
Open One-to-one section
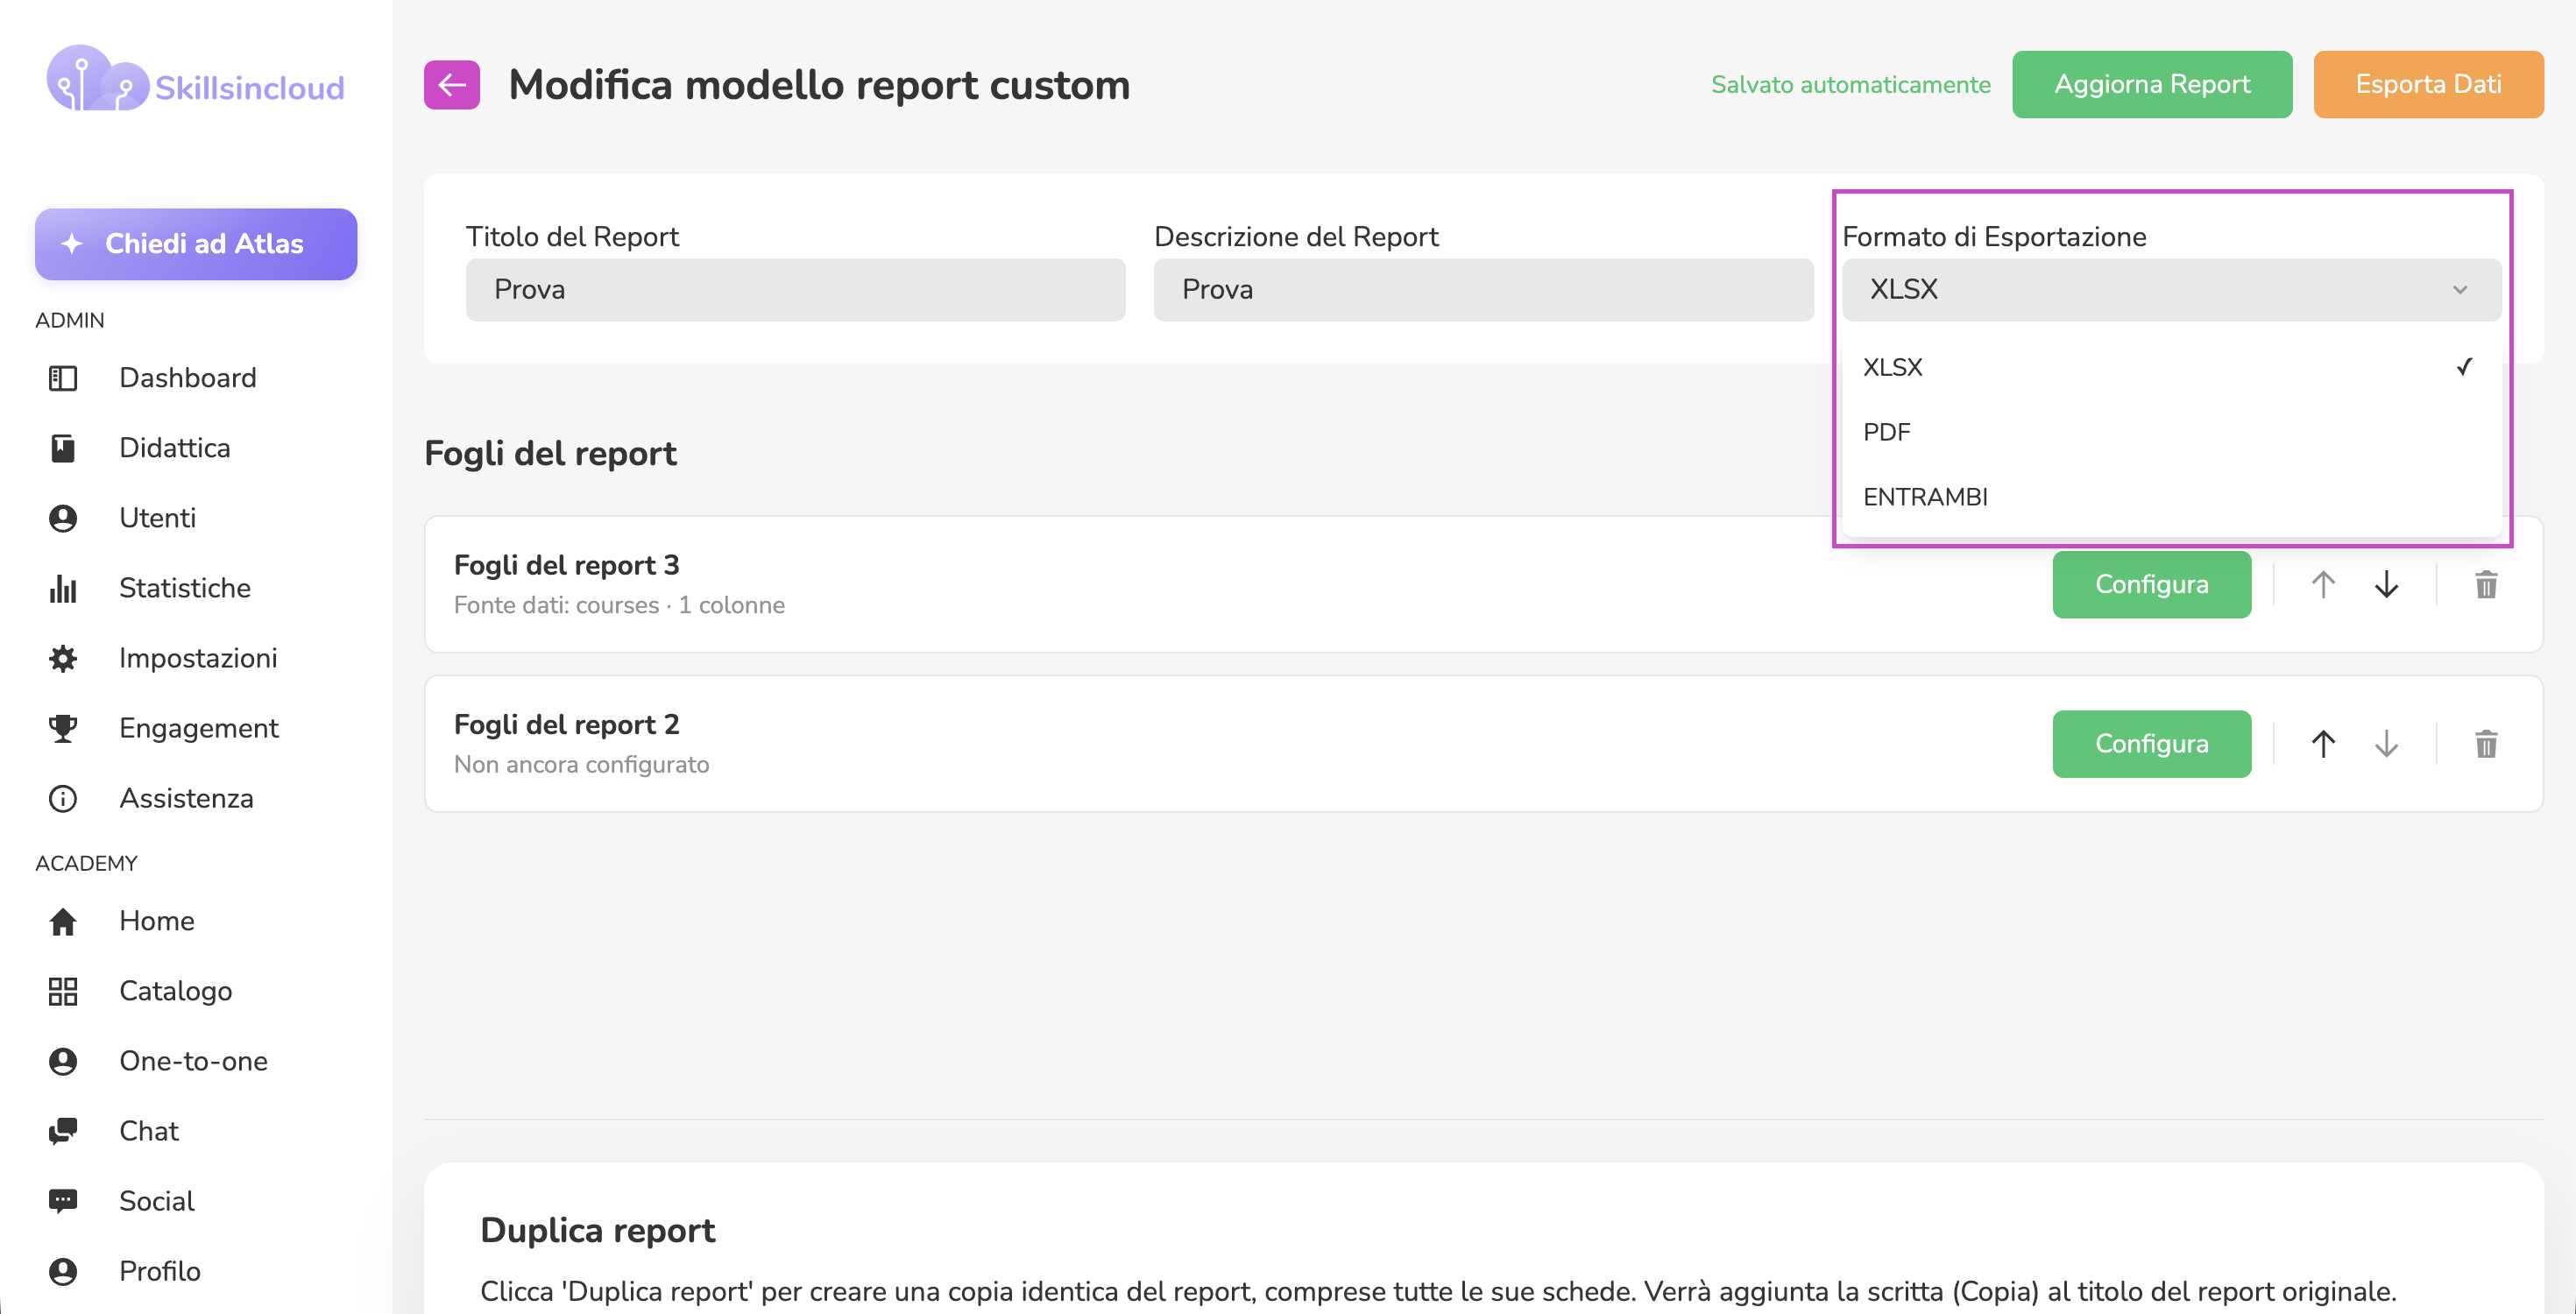pos(193,1061)
